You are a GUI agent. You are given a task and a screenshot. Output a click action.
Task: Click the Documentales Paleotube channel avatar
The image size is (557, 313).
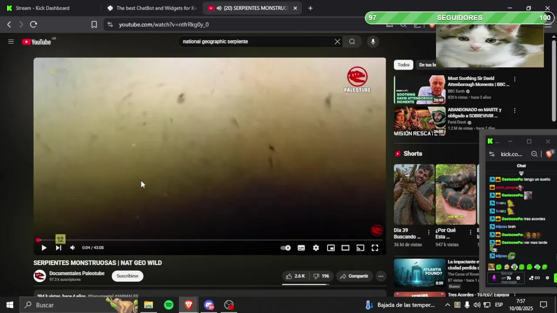click(x=40, y=276)
